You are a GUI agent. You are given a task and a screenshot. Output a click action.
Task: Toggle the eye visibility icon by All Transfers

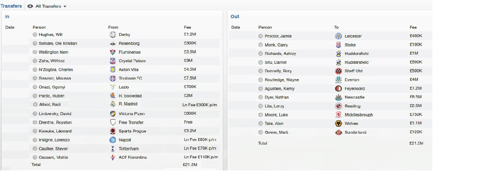click(x=30, y=6)
